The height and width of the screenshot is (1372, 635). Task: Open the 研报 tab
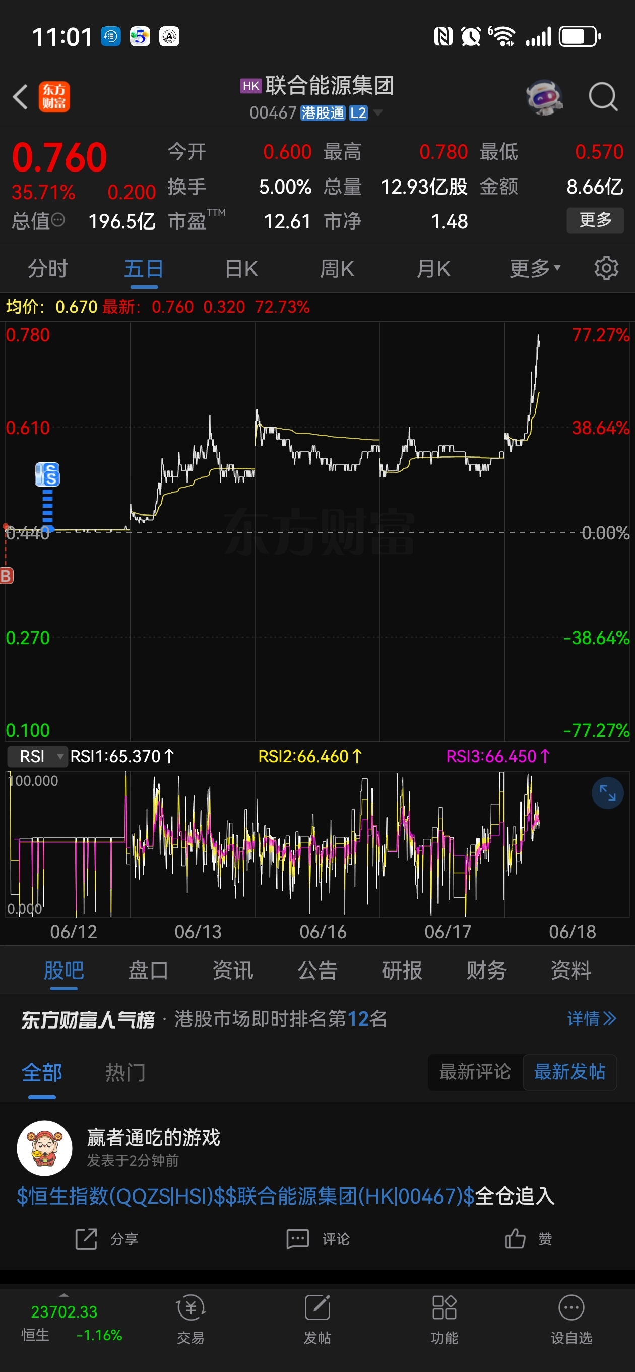[x=402, y=970]
